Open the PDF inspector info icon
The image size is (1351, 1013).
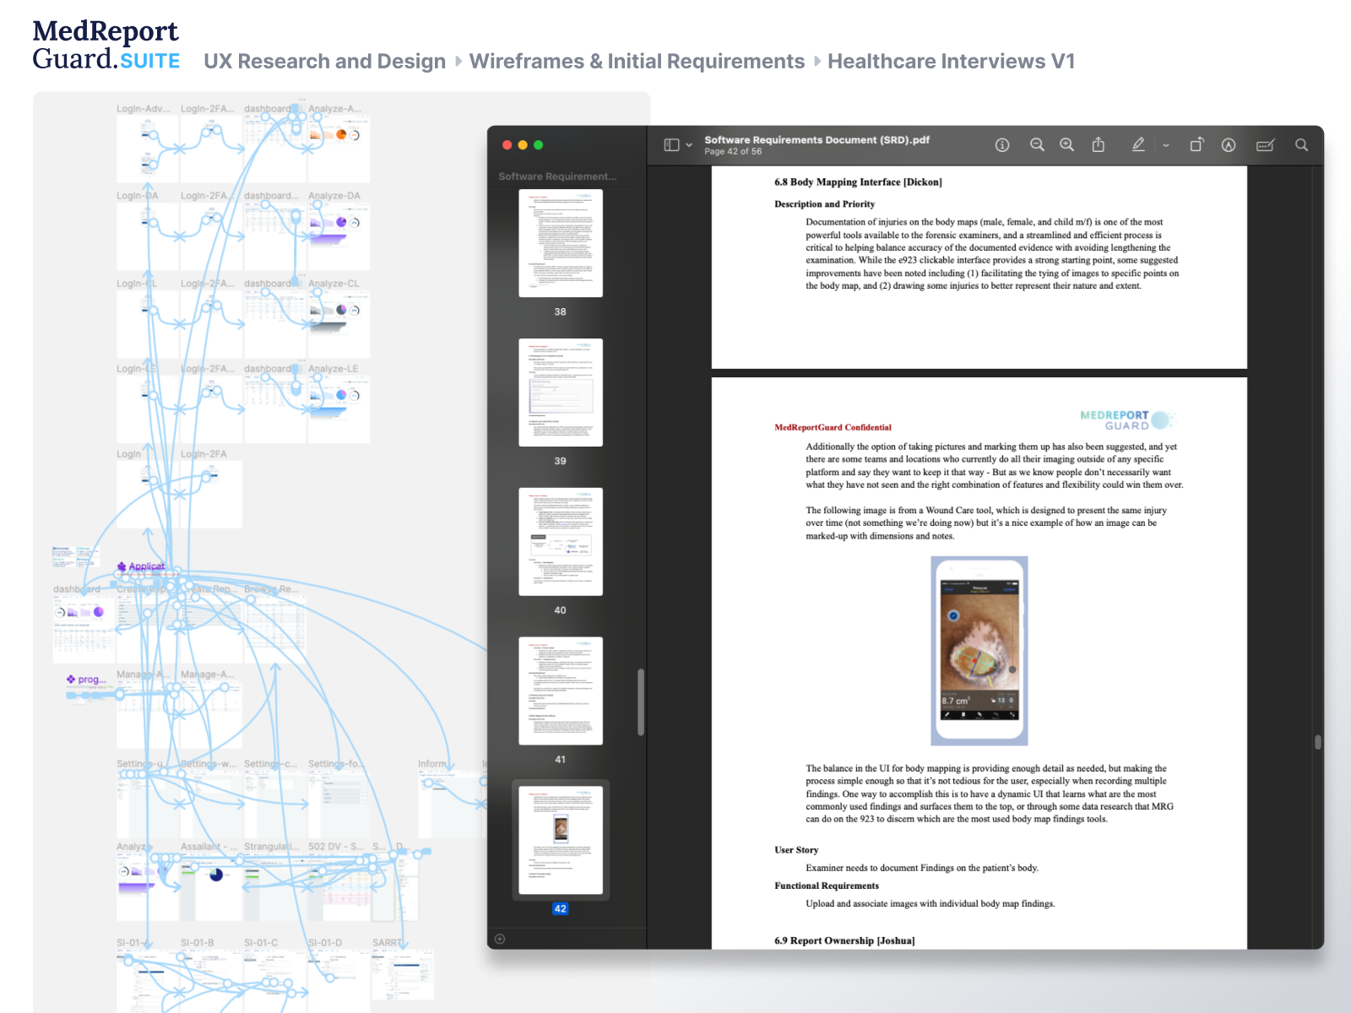pyautogui.click(x=1002, y=145)
